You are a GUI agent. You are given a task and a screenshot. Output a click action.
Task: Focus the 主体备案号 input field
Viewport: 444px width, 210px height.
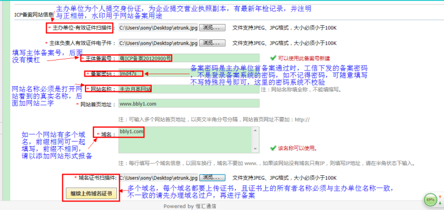pyautogui.click(x=189, y=58)
